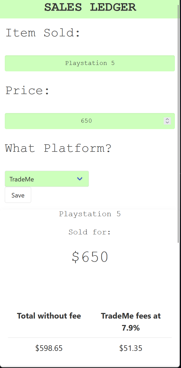Click the Total without fee column header
The width and height of the screenshot is (181, 368).
click(x=49, y=316)
